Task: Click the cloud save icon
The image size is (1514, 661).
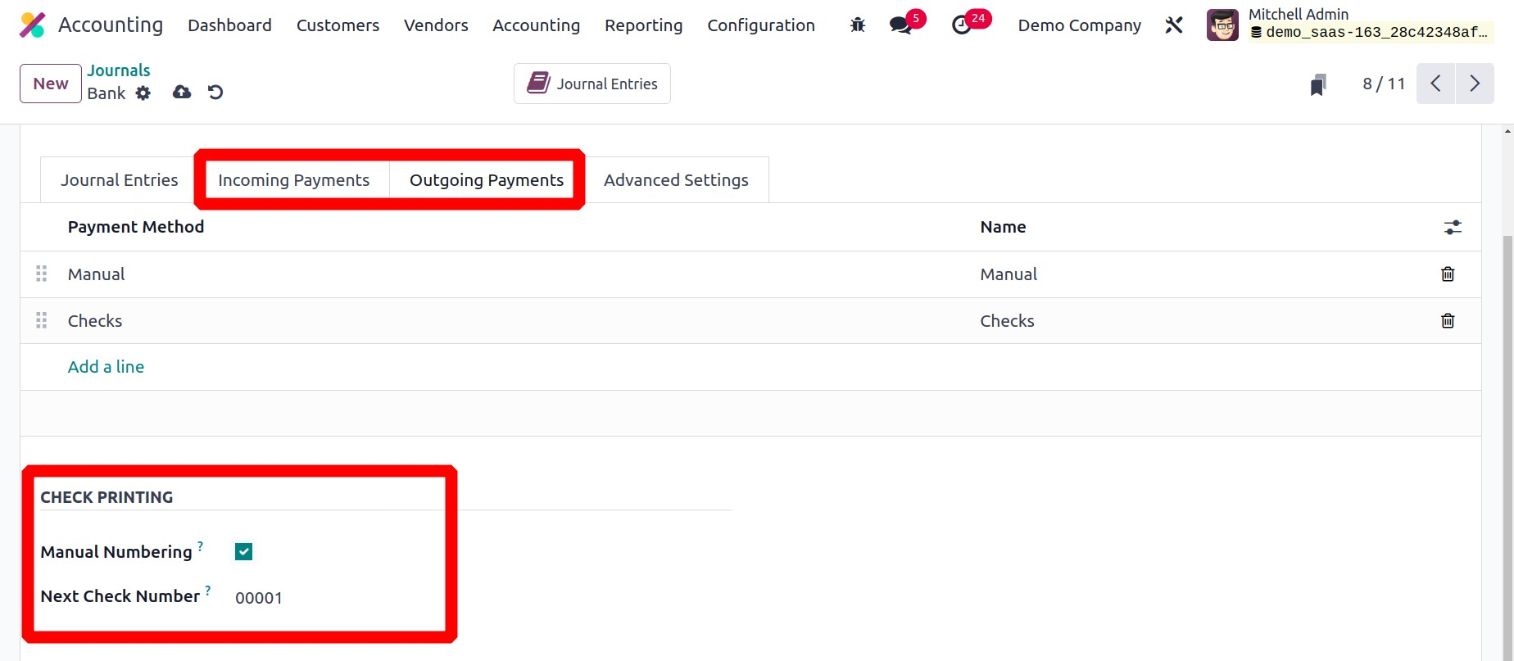Action: 182,93
